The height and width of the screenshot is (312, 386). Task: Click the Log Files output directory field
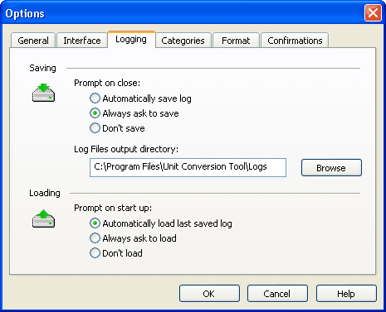pos(188,167)
